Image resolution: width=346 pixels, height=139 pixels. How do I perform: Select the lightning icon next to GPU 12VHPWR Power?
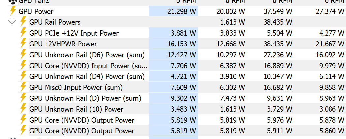click(23, 44)
